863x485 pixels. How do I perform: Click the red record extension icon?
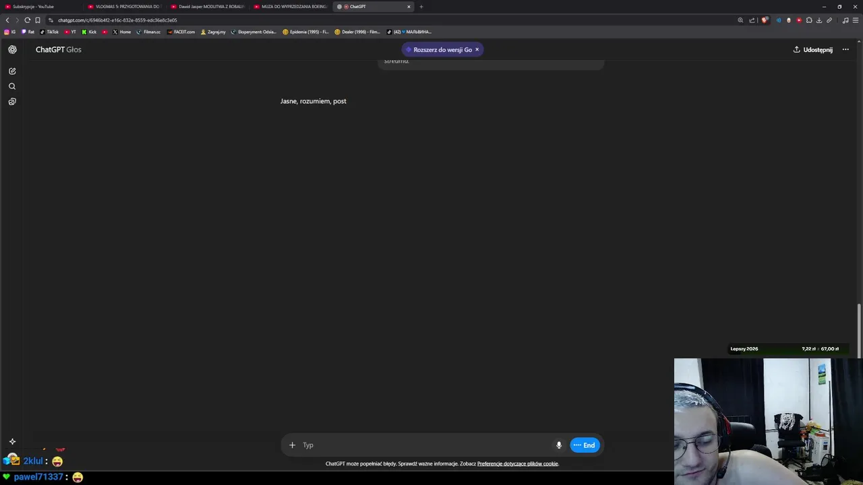[x=799, y=20]
